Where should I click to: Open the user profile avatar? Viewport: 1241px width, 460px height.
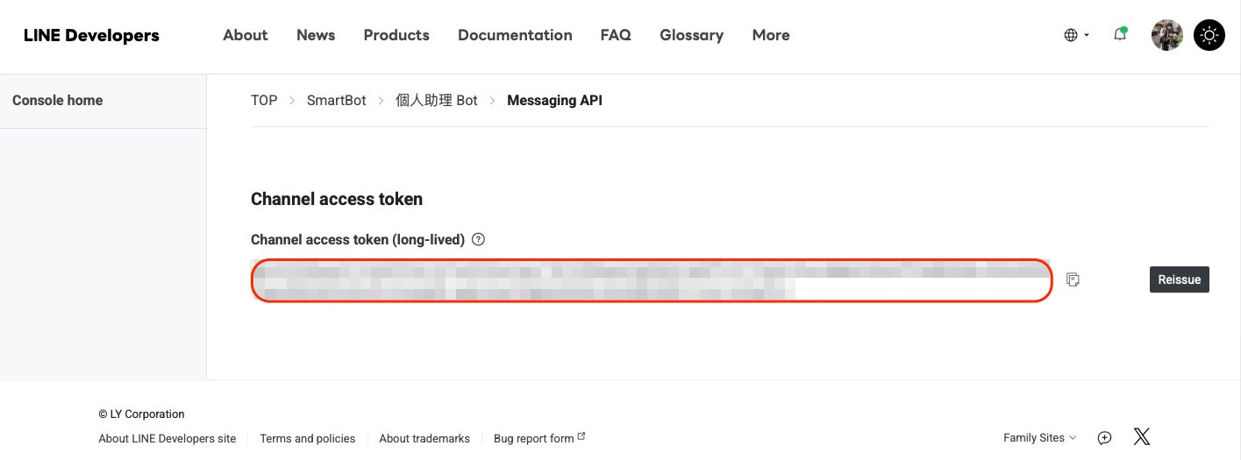(x=1166, y=35)
